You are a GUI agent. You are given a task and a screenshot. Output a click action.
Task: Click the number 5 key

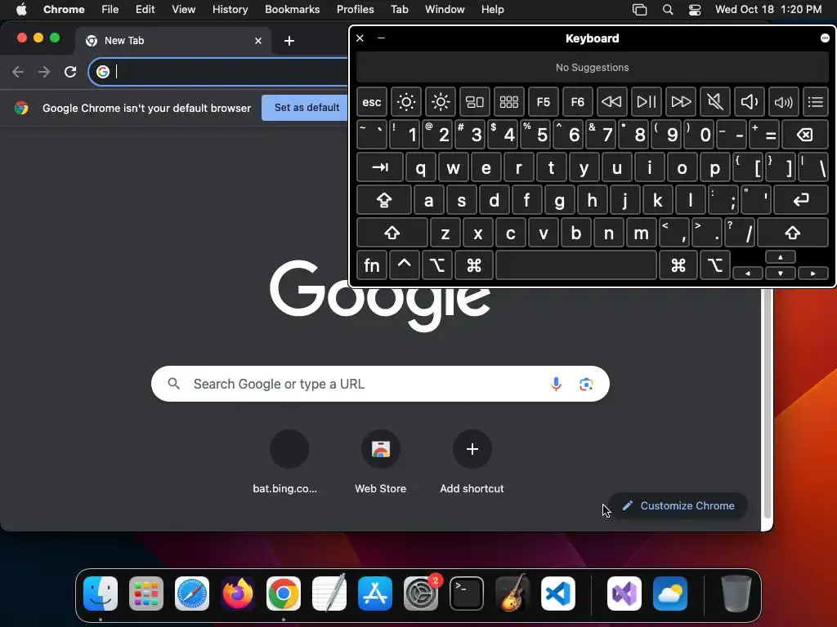[x=535, y=135]
